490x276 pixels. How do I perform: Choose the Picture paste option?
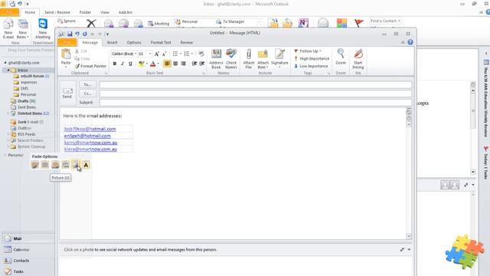click(x=76, y=165)
